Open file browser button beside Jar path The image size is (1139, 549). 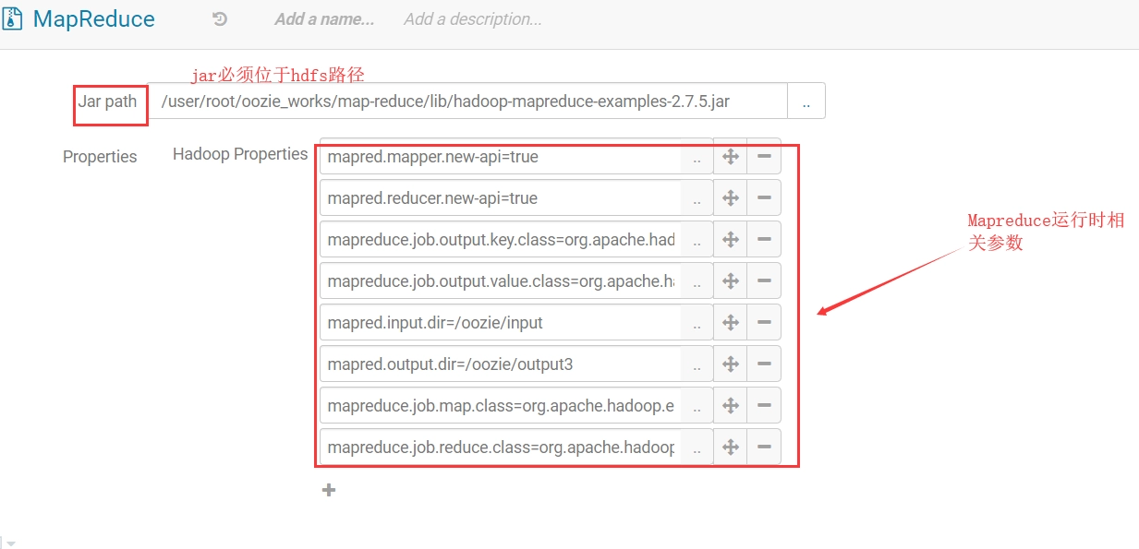pyautogui.click(x=806, y=101)
